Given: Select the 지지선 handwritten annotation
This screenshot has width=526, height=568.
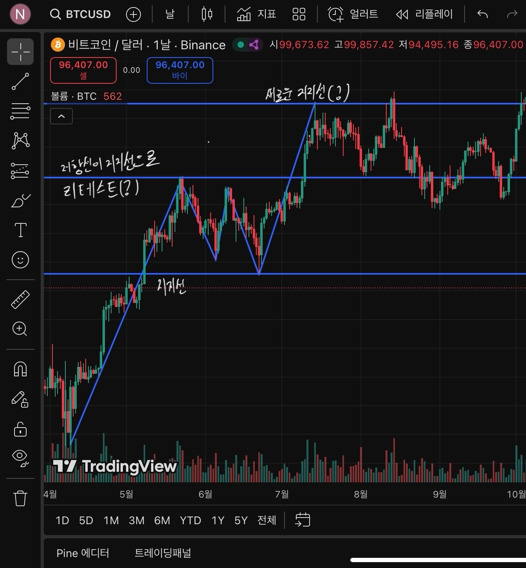Looking at the screenshot, I should coord(171,288).
